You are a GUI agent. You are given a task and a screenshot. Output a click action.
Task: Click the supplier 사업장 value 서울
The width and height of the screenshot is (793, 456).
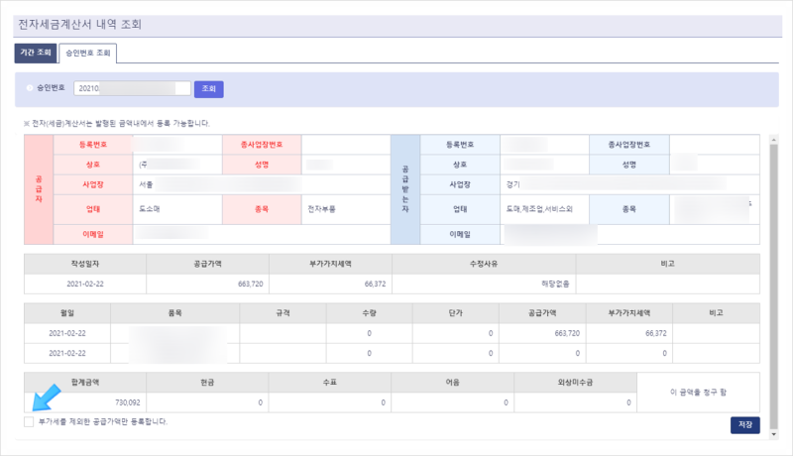point(146,185)
